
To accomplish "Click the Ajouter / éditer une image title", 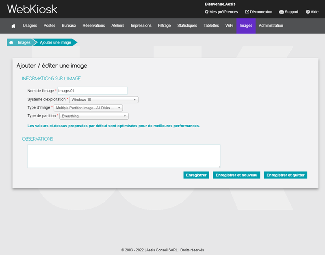I will (x=52, y=65).
